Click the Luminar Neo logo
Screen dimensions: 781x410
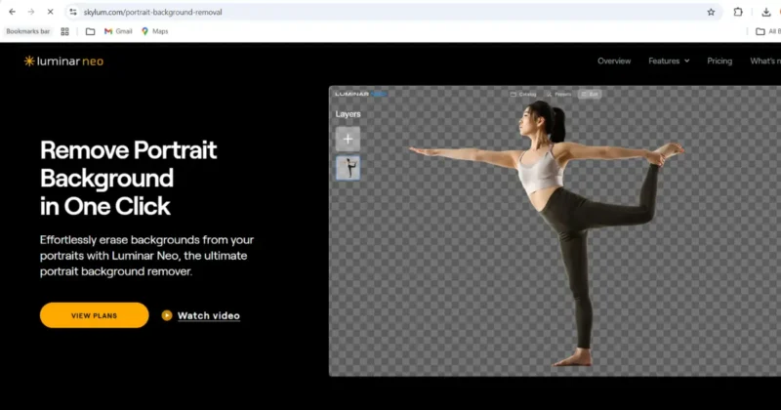pyautogui.click(x=63, y=61)
